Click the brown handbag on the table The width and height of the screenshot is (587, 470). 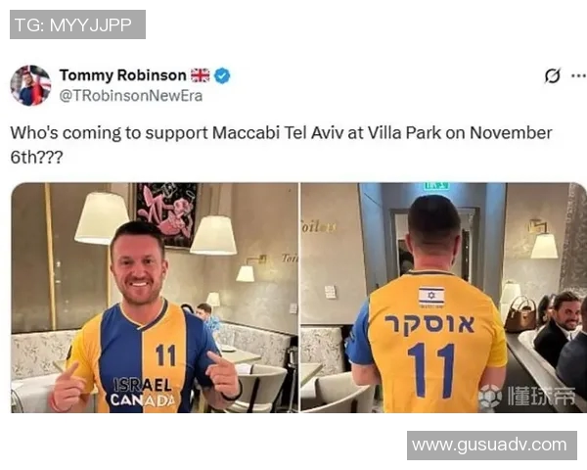520,314
